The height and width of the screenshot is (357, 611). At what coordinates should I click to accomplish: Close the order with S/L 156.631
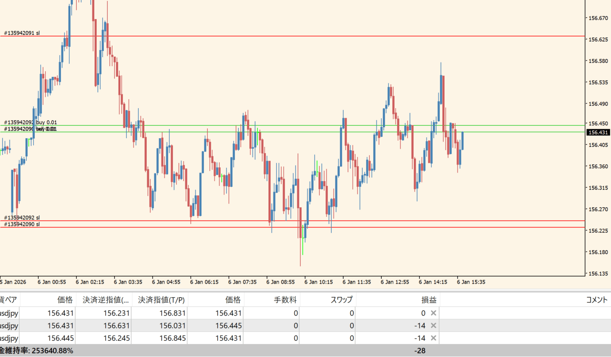[x=433, y=326]
